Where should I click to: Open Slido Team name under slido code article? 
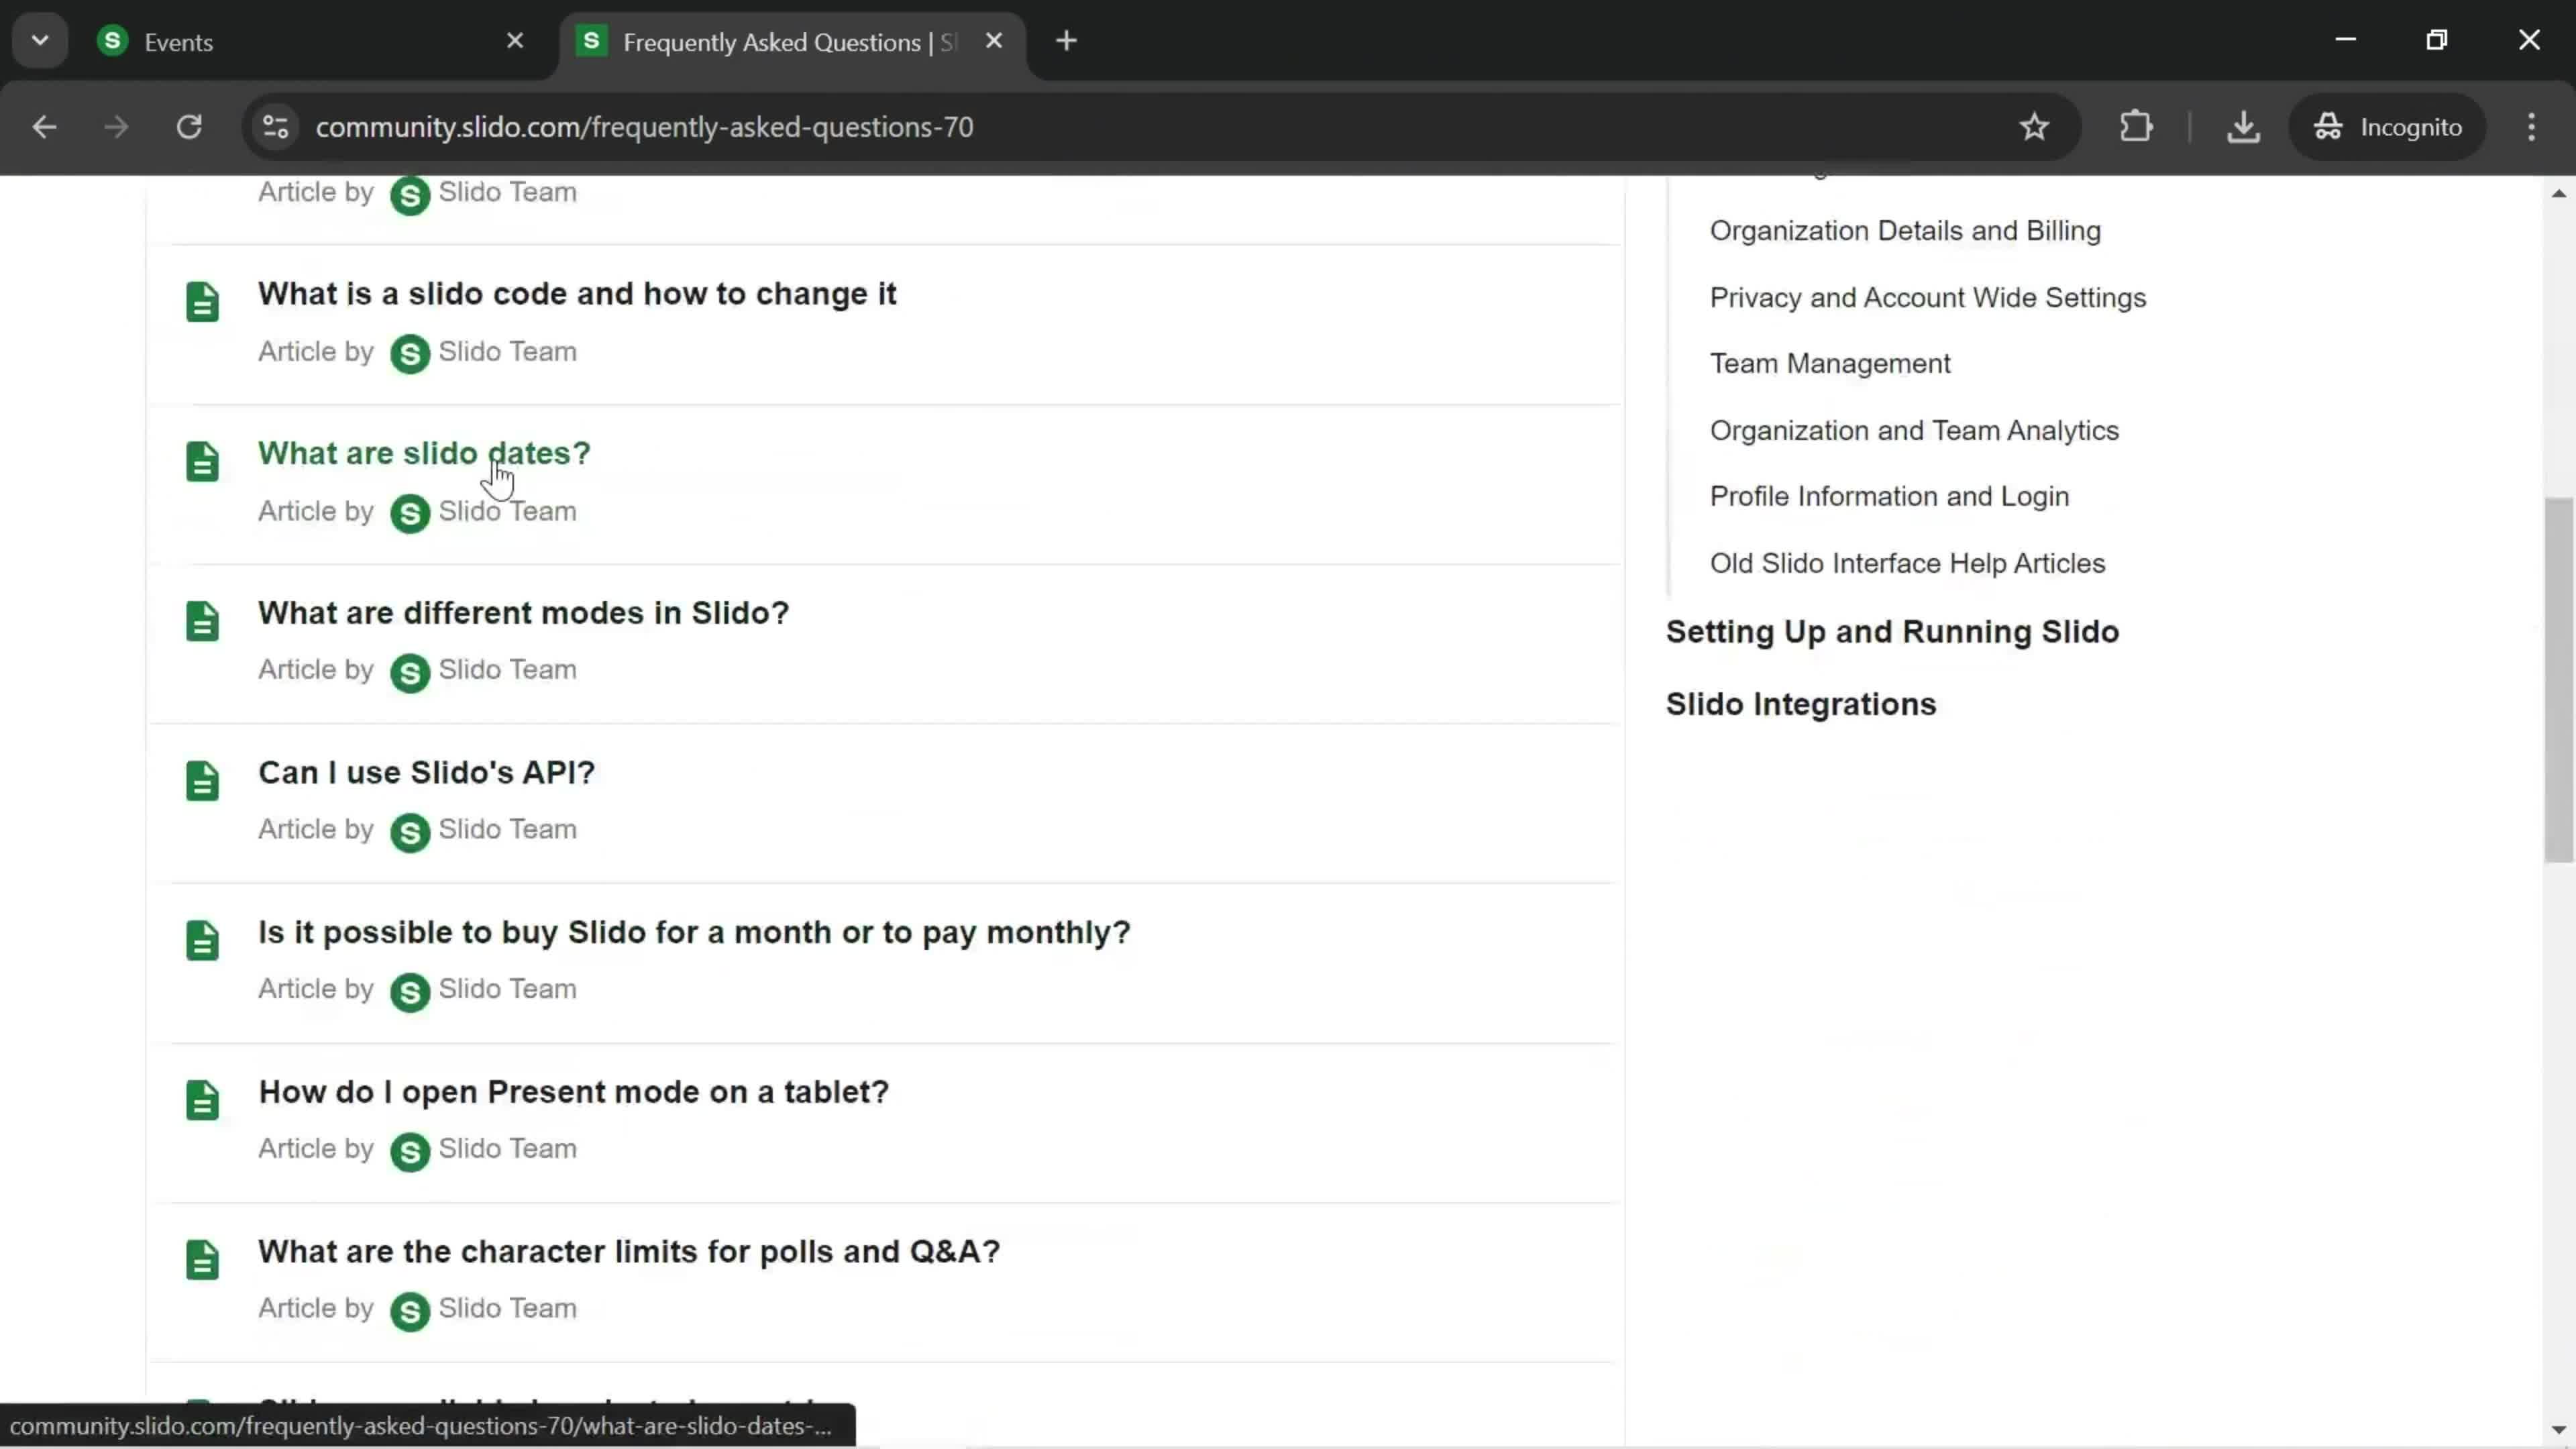[x=507, y=352]
